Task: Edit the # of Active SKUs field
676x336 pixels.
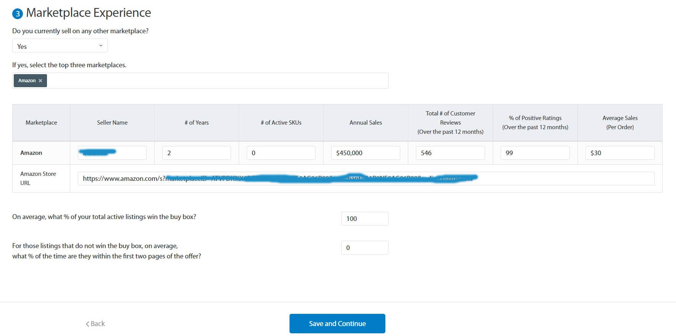Action: [281, 153]
